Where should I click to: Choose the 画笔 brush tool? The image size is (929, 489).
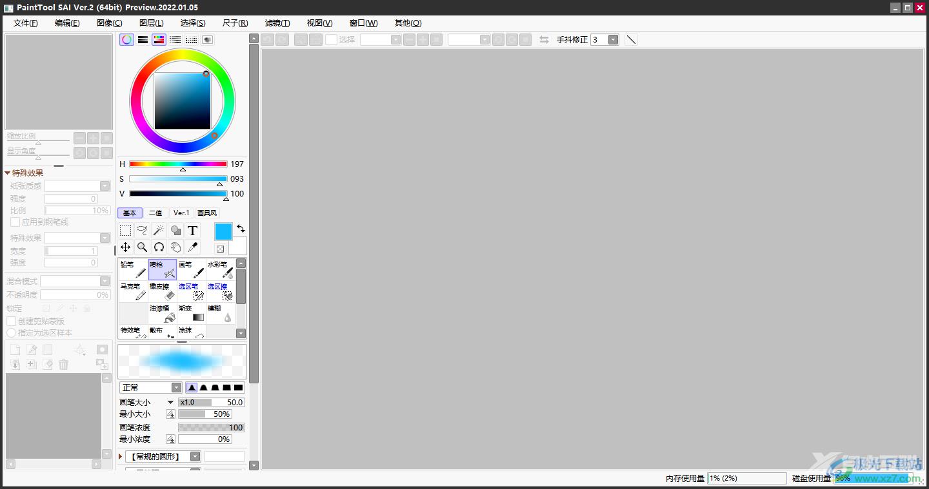pyautogui.click(x=192, y=269)
